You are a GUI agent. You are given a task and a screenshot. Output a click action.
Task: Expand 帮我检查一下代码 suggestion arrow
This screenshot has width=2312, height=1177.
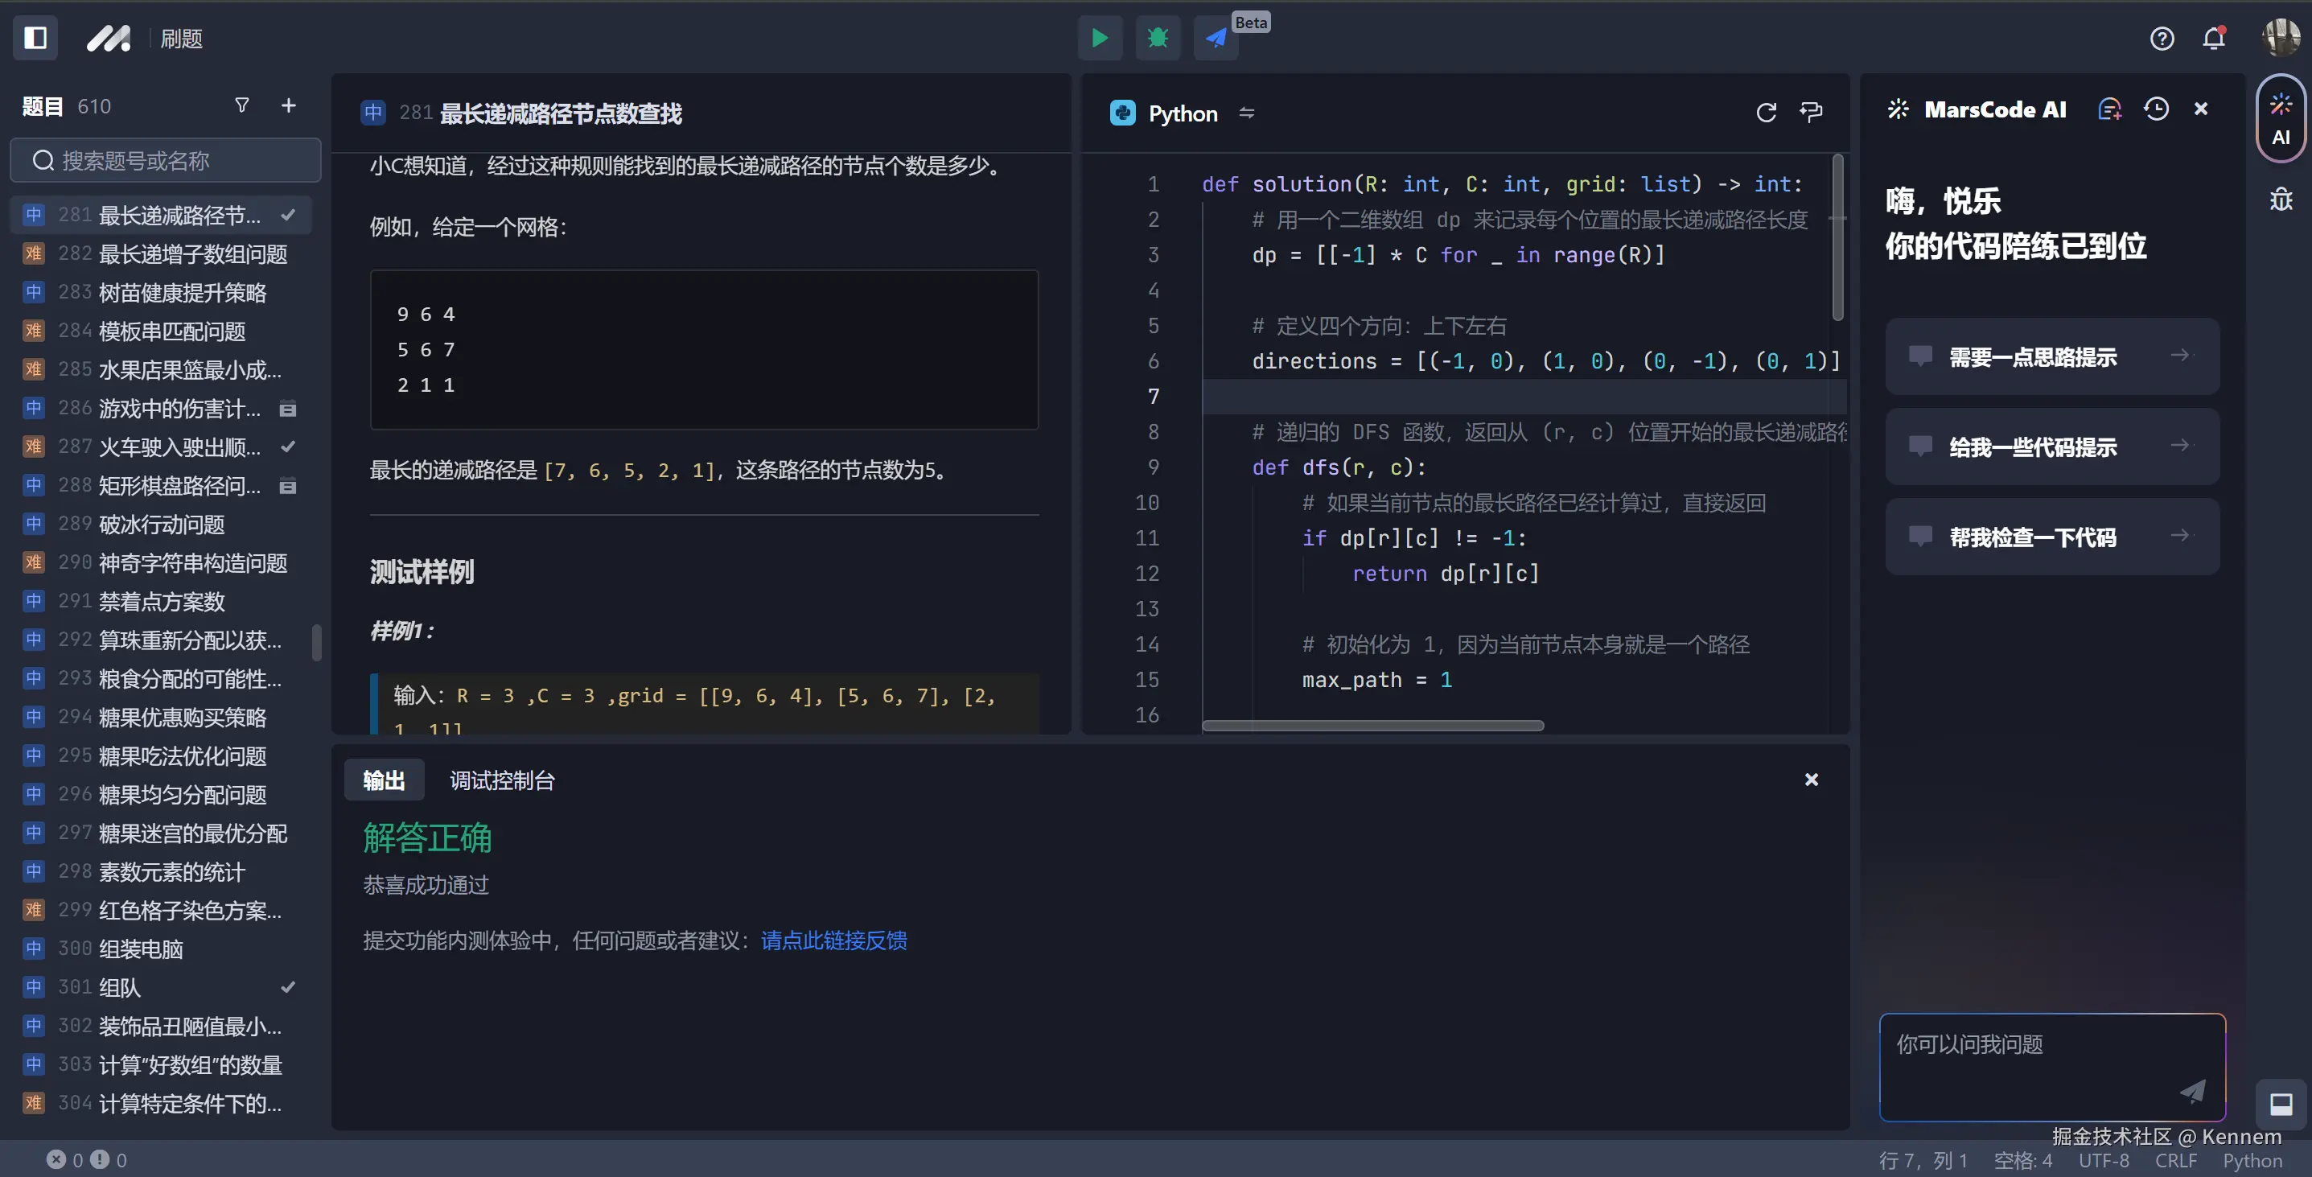tap(2179, 536)
